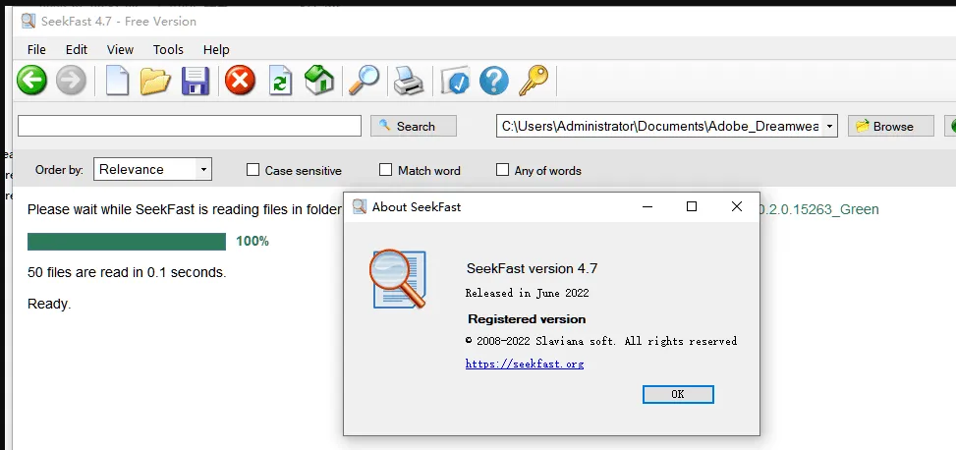Screen dimensions: 956x450
Task: Open the https://seekfast.org link
Action: [525, 364]
